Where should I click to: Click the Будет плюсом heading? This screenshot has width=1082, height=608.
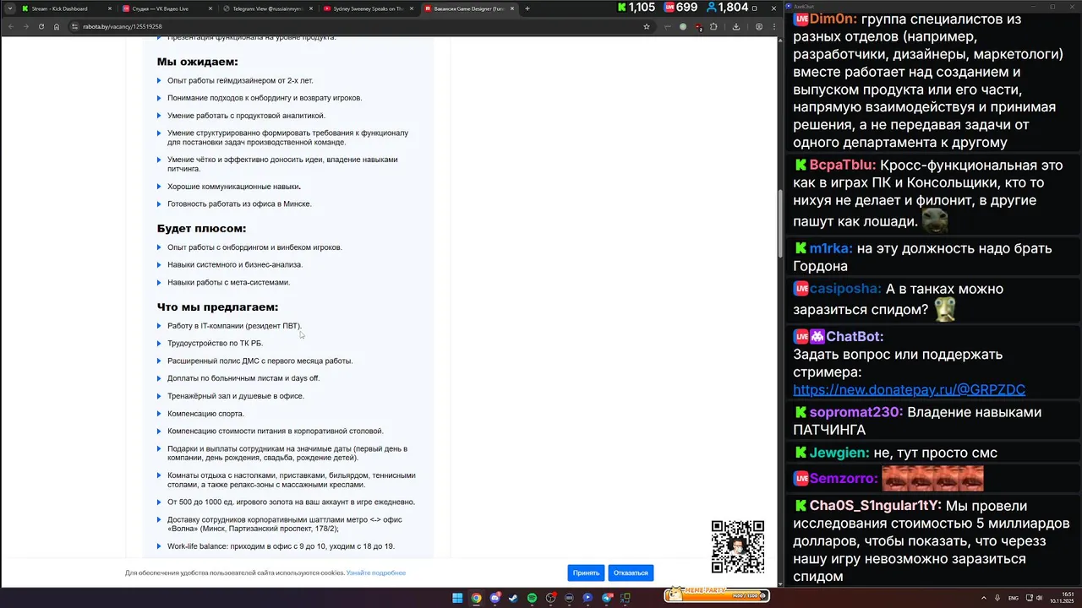(x=201, y=228)
